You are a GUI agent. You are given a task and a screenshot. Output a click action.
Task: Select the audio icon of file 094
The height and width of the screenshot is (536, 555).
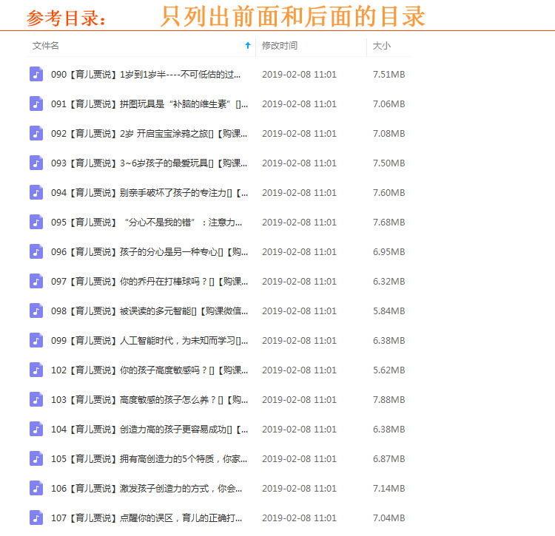point(36,192)
